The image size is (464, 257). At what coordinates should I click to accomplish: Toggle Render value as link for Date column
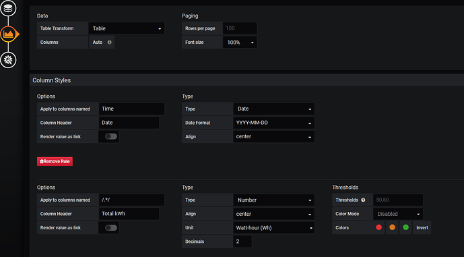coord(111,137)
